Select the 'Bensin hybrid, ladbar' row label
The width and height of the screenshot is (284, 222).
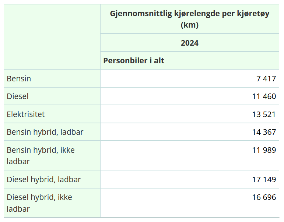coord(45,132)
